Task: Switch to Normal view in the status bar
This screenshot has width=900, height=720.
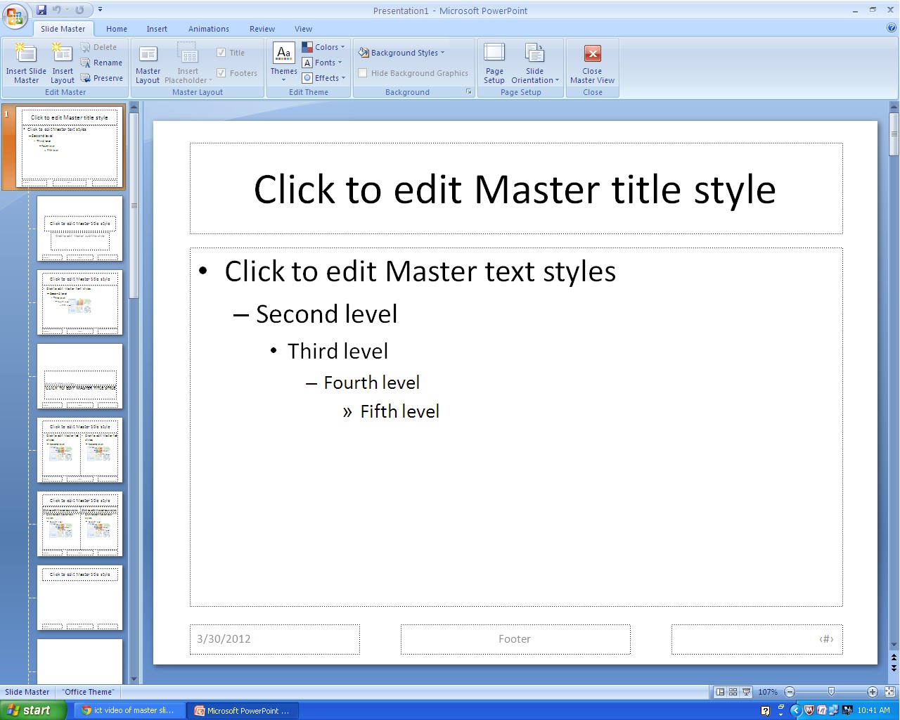Action: pos(721,691)
